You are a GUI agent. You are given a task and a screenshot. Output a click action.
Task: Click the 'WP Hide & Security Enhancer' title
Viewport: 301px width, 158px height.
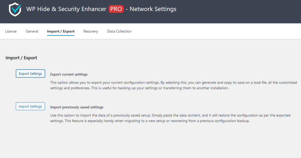(66, 9)
